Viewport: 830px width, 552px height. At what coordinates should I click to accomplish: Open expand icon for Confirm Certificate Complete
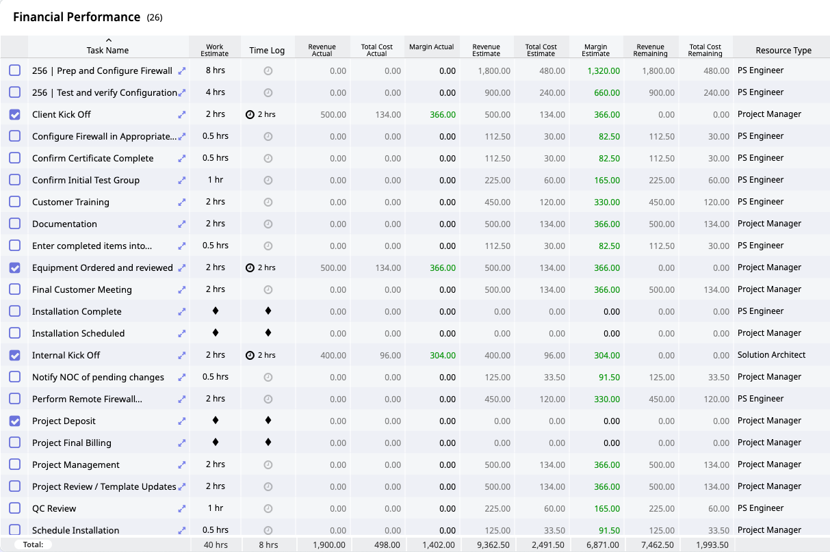182,159
